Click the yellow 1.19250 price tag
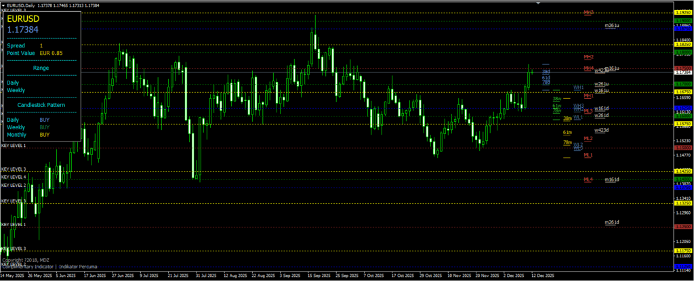 tap(682, 13)
